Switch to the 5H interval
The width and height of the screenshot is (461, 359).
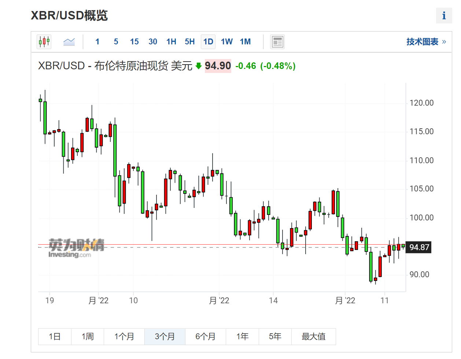pos(190,42)
